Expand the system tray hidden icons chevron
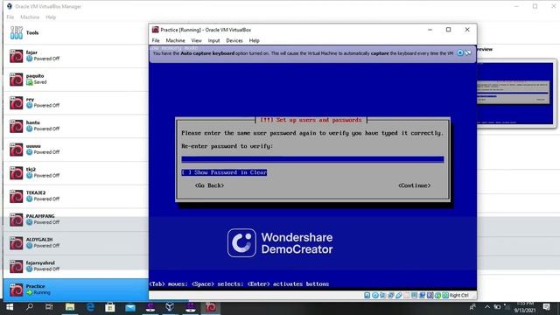Image resolution: width=560 pixels, height=315 pixels. click(x=487, y=307)
